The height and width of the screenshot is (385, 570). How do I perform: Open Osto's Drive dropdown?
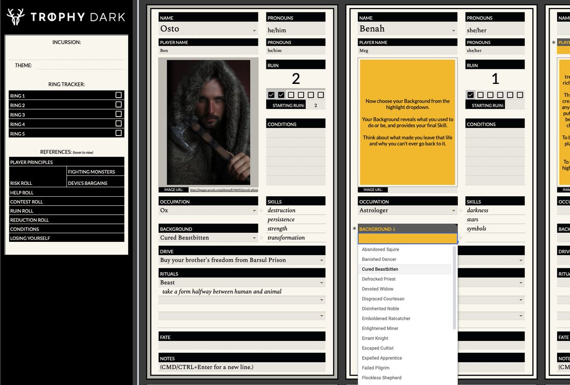(322, 260)
